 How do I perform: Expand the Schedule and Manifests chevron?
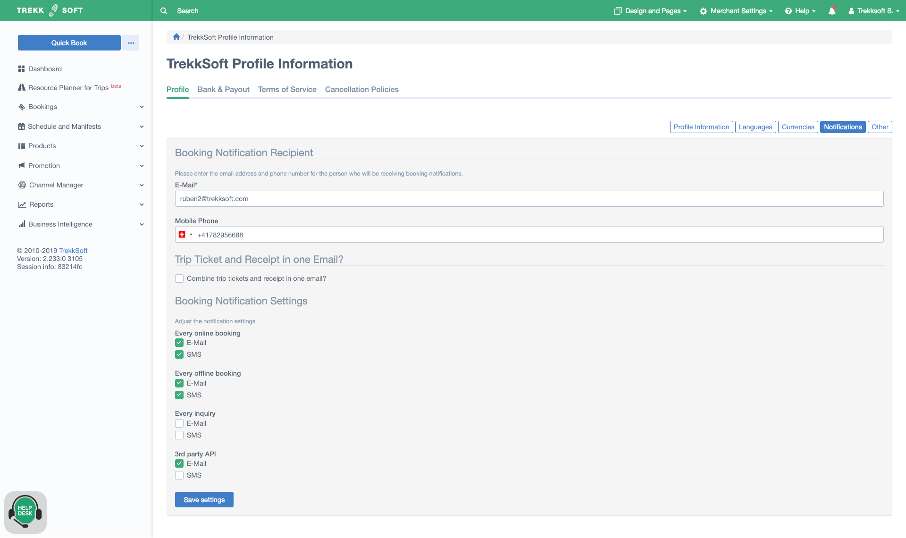click(x=142, y=126)
